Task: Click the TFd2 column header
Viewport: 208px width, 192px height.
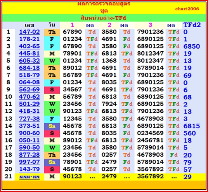Action: [192, 25]
